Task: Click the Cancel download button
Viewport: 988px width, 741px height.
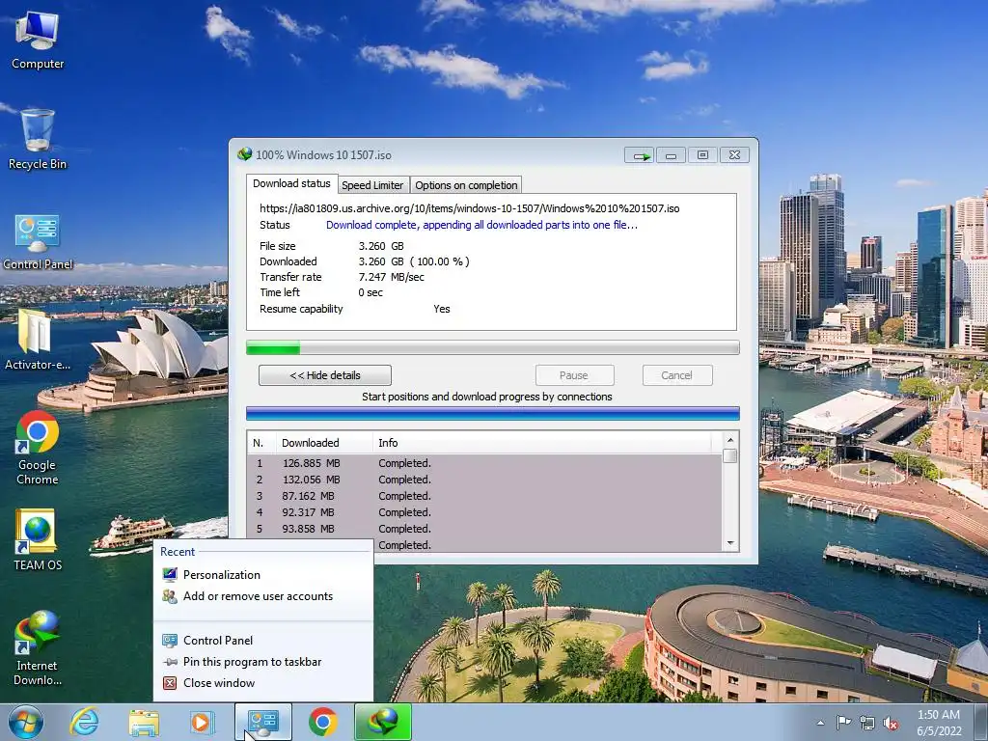Action: (x=676, y=375)
